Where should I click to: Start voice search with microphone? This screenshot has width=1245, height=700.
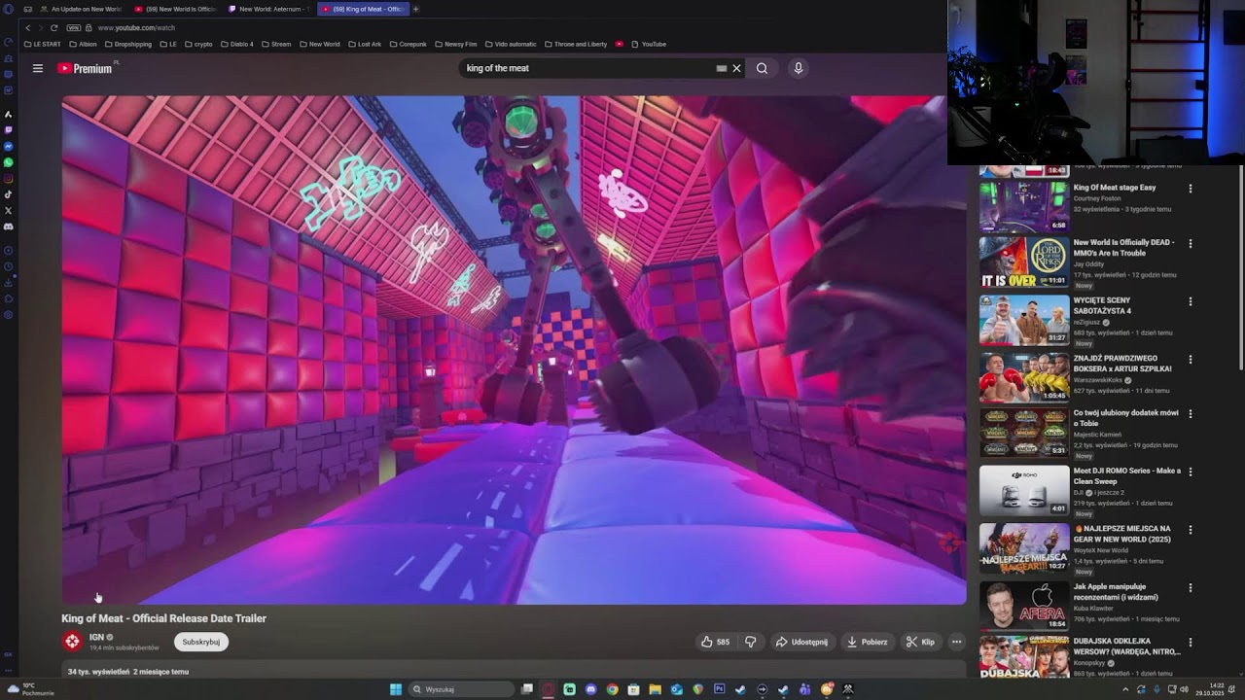[798, 68]
